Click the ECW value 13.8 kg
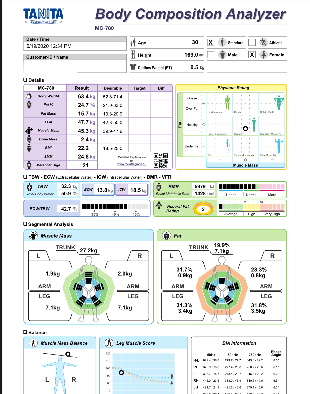310x394 pixels. point(105,190)
